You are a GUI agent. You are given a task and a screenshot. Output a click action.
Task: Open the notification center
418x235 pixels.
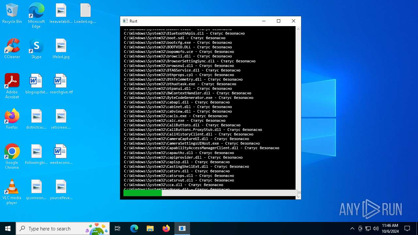[x=407, y=228]
